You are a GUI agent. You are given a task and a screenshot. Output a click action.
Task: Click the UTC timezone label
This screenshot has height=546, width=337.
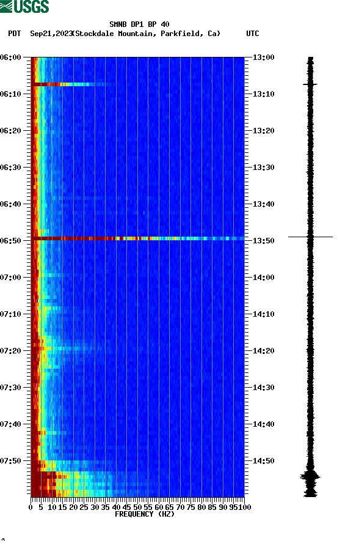pyautogui.click(x=253, y=34)
